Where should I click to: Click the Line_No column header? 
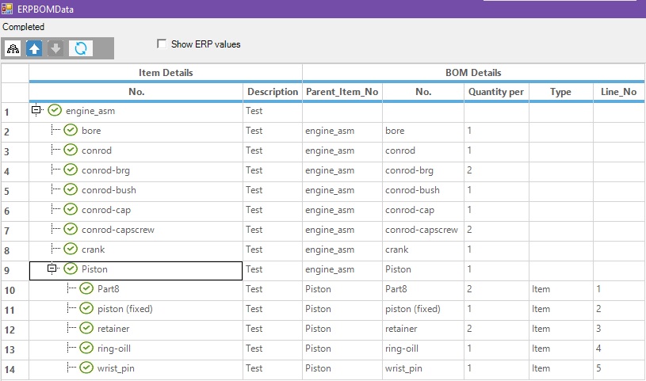pos(618,92)
